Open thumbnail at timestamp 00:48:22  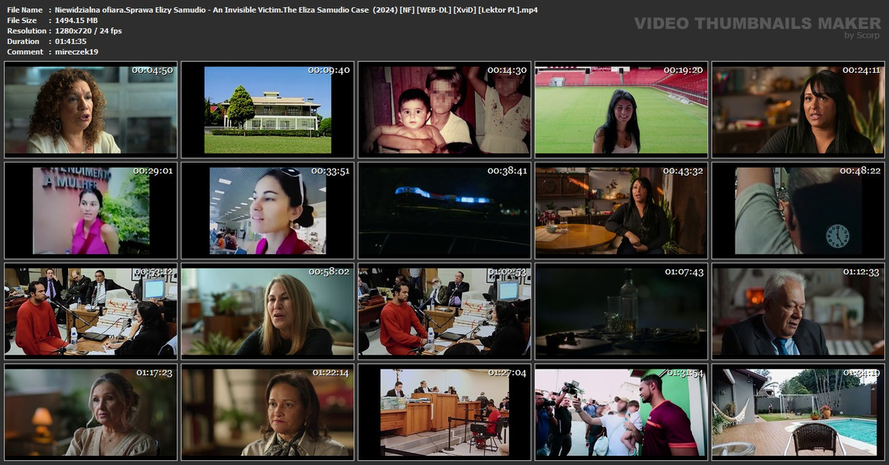(798, 210)
